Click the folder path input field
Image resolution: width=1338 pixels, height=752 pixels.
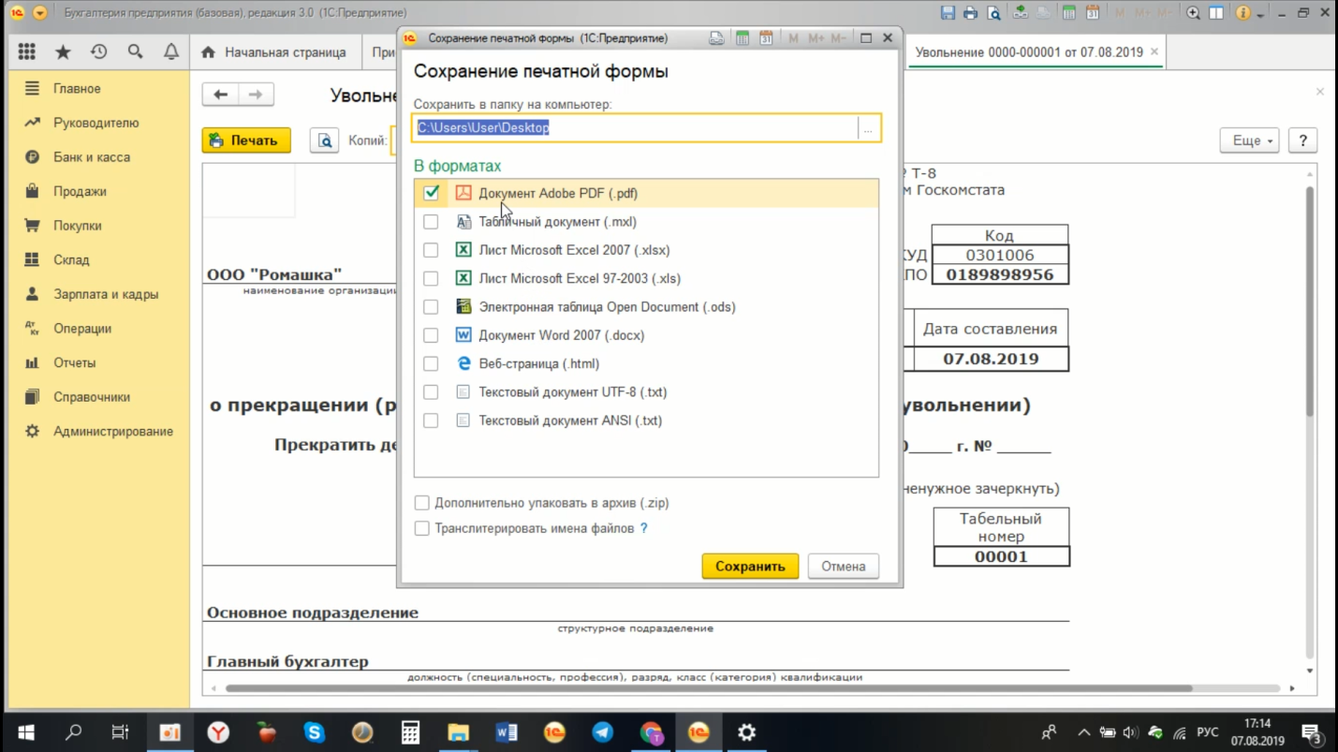point(635,128)
